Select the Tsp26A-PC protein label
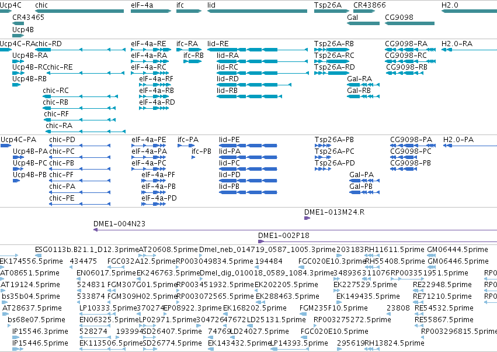 (335, 151)
